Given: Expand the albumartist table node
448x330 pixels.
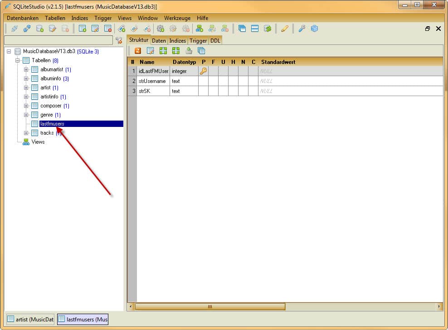Looking at the screenshot, I should (26, 69).
